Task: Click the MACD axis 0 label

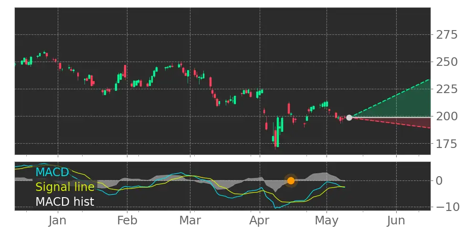Action: coord(440,180)
